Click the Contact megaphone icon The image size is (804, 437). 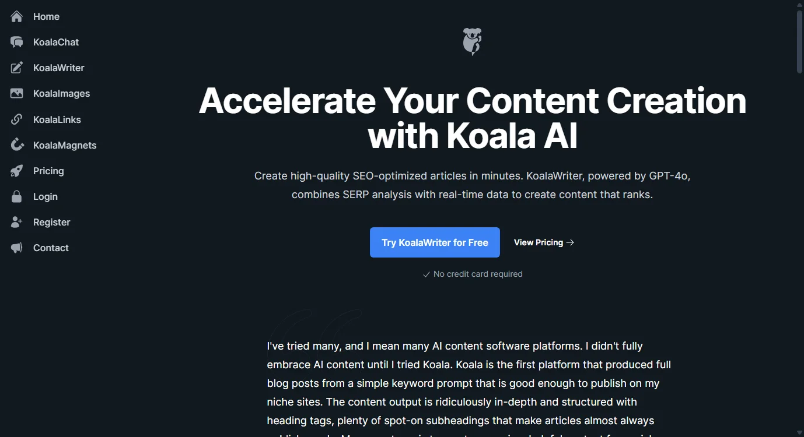click(16, 248)
